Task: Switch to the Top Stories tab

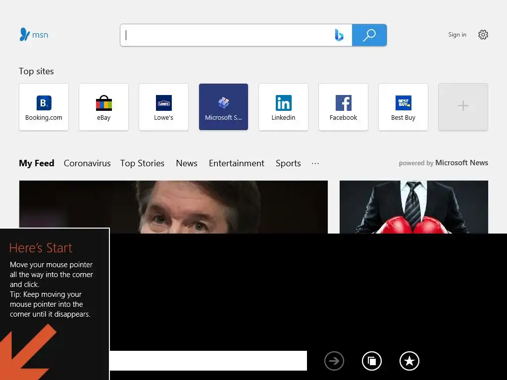Action: [x=142, y=163]
